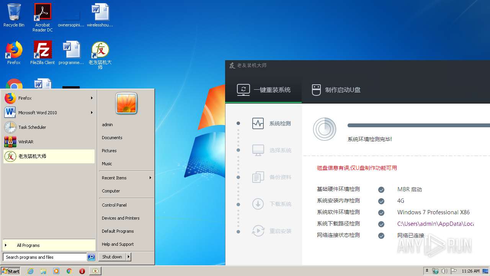The height and width of the screenshot is (276, 490).
Task: Click the check mark beside 系统安装内存检测
Action: 381,201
